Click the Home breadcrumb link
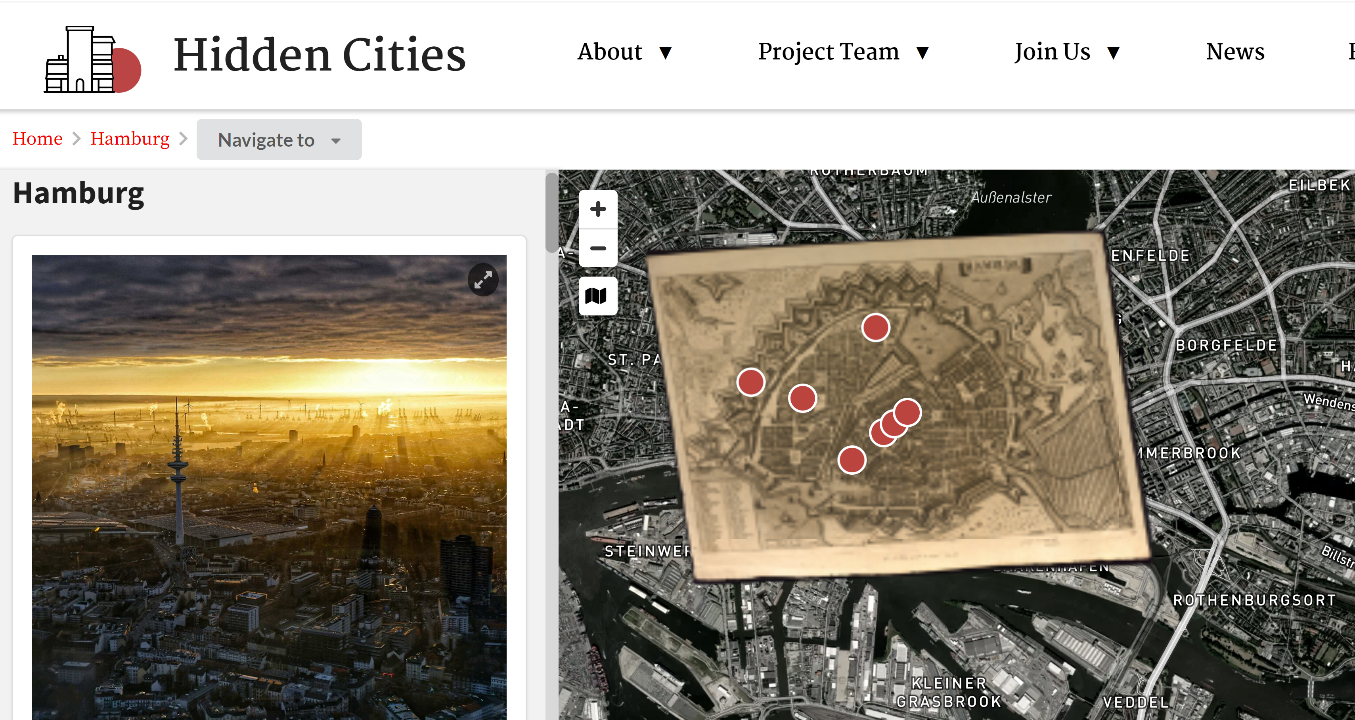The image size is (1355, 720). (x=37, y=139)
